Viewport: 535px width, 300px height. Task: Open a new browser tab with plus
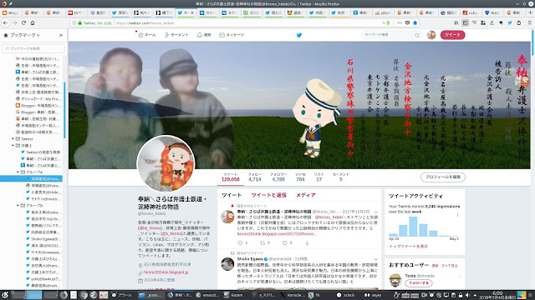point(530,12)
